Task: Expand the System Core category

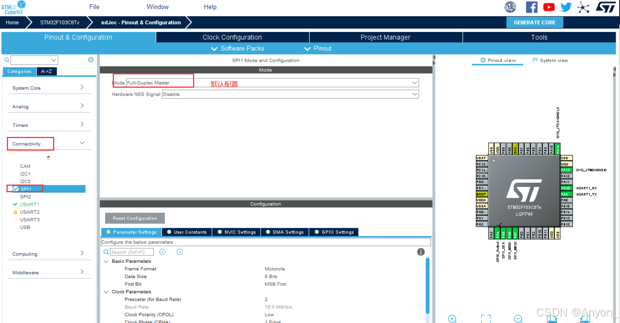Action: click(x=49, y=88)
